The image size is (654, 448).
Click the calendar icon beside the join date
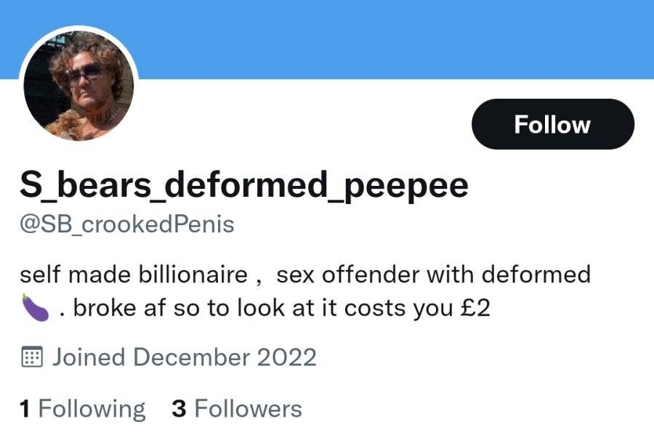pyautogui.click(x=32, y=357)
